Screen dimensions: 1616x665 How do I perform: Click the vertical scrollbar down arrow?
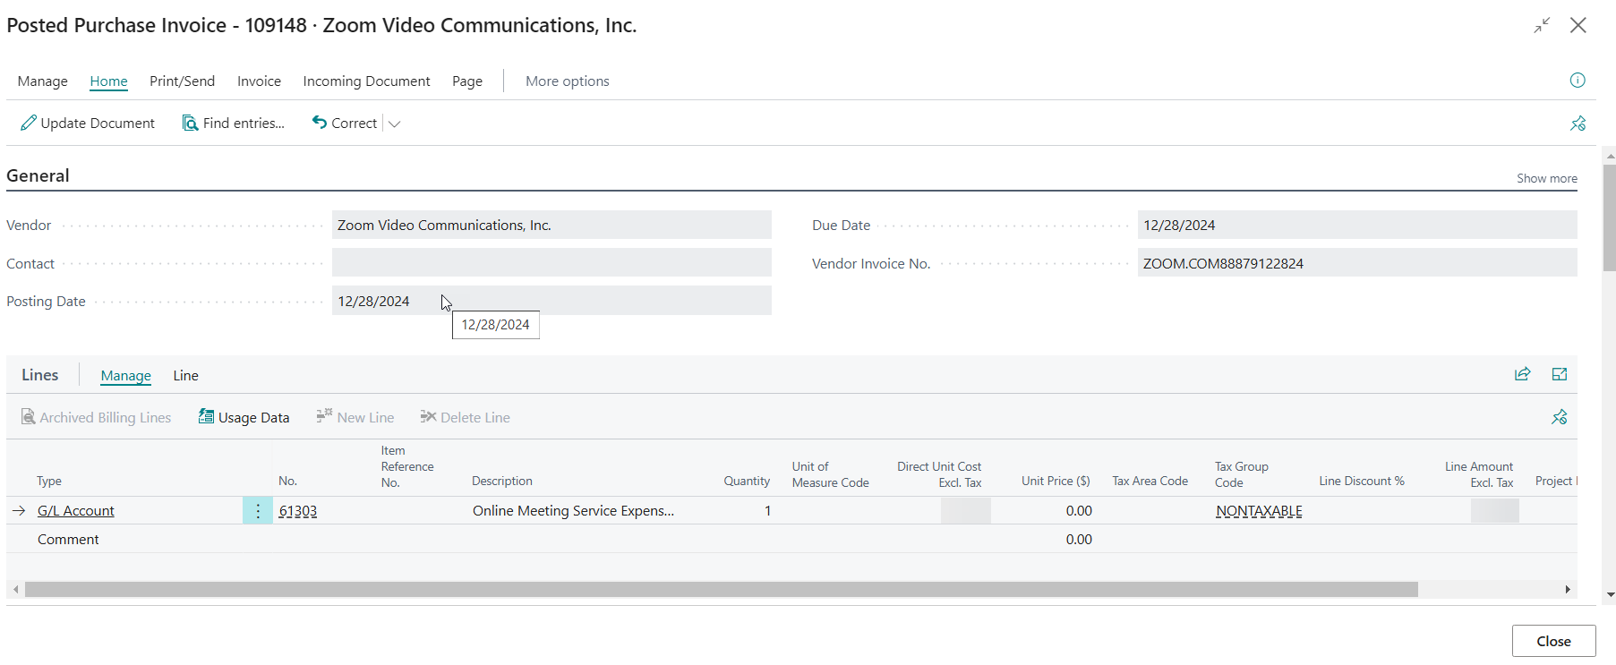tap(1611, 594)
